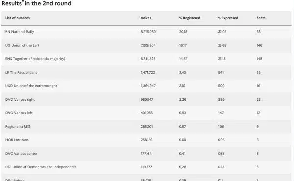Click the 401,063 voices value

pos(147,113)
